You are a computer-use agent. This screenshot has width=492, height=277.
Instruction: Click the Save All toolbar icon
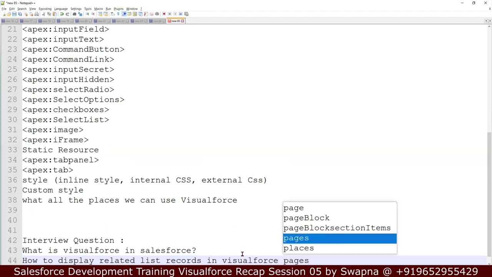tap(20, 14)
